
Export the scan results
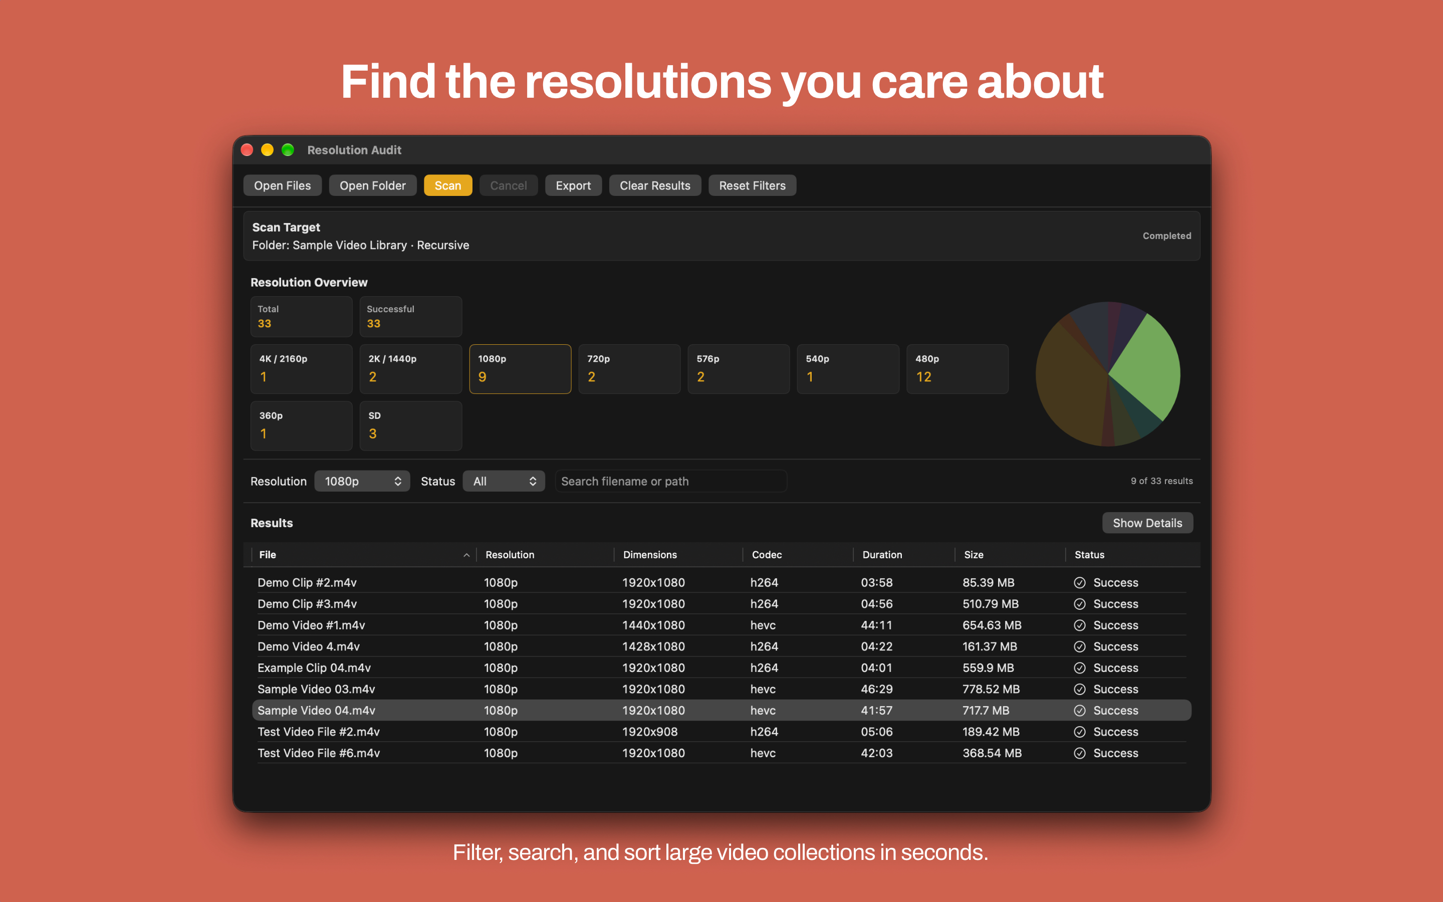pos(573,185)
